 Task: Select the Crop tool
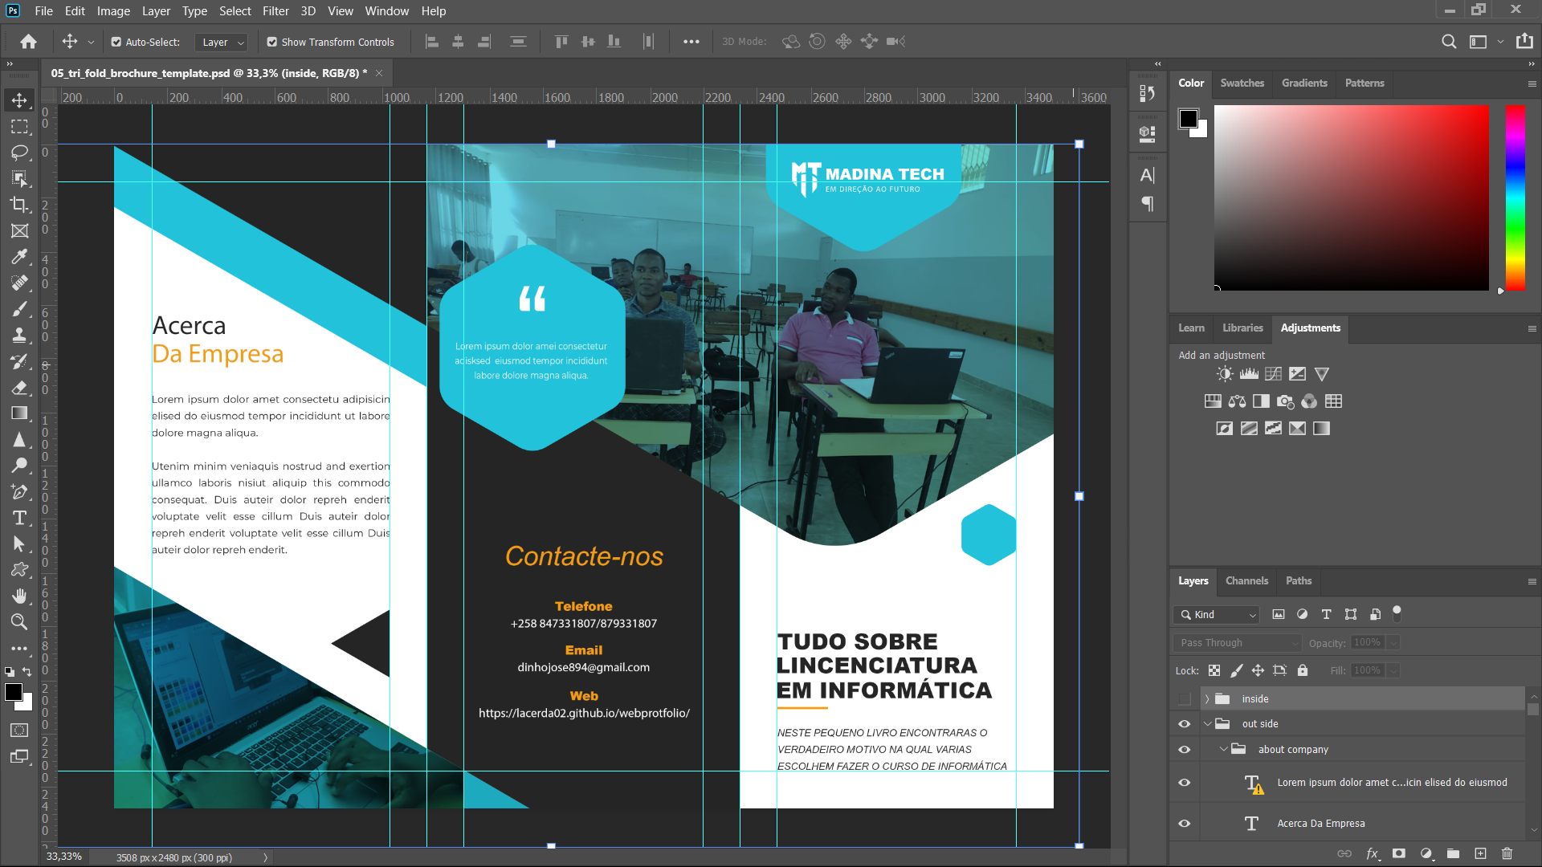tap(19, 205)
